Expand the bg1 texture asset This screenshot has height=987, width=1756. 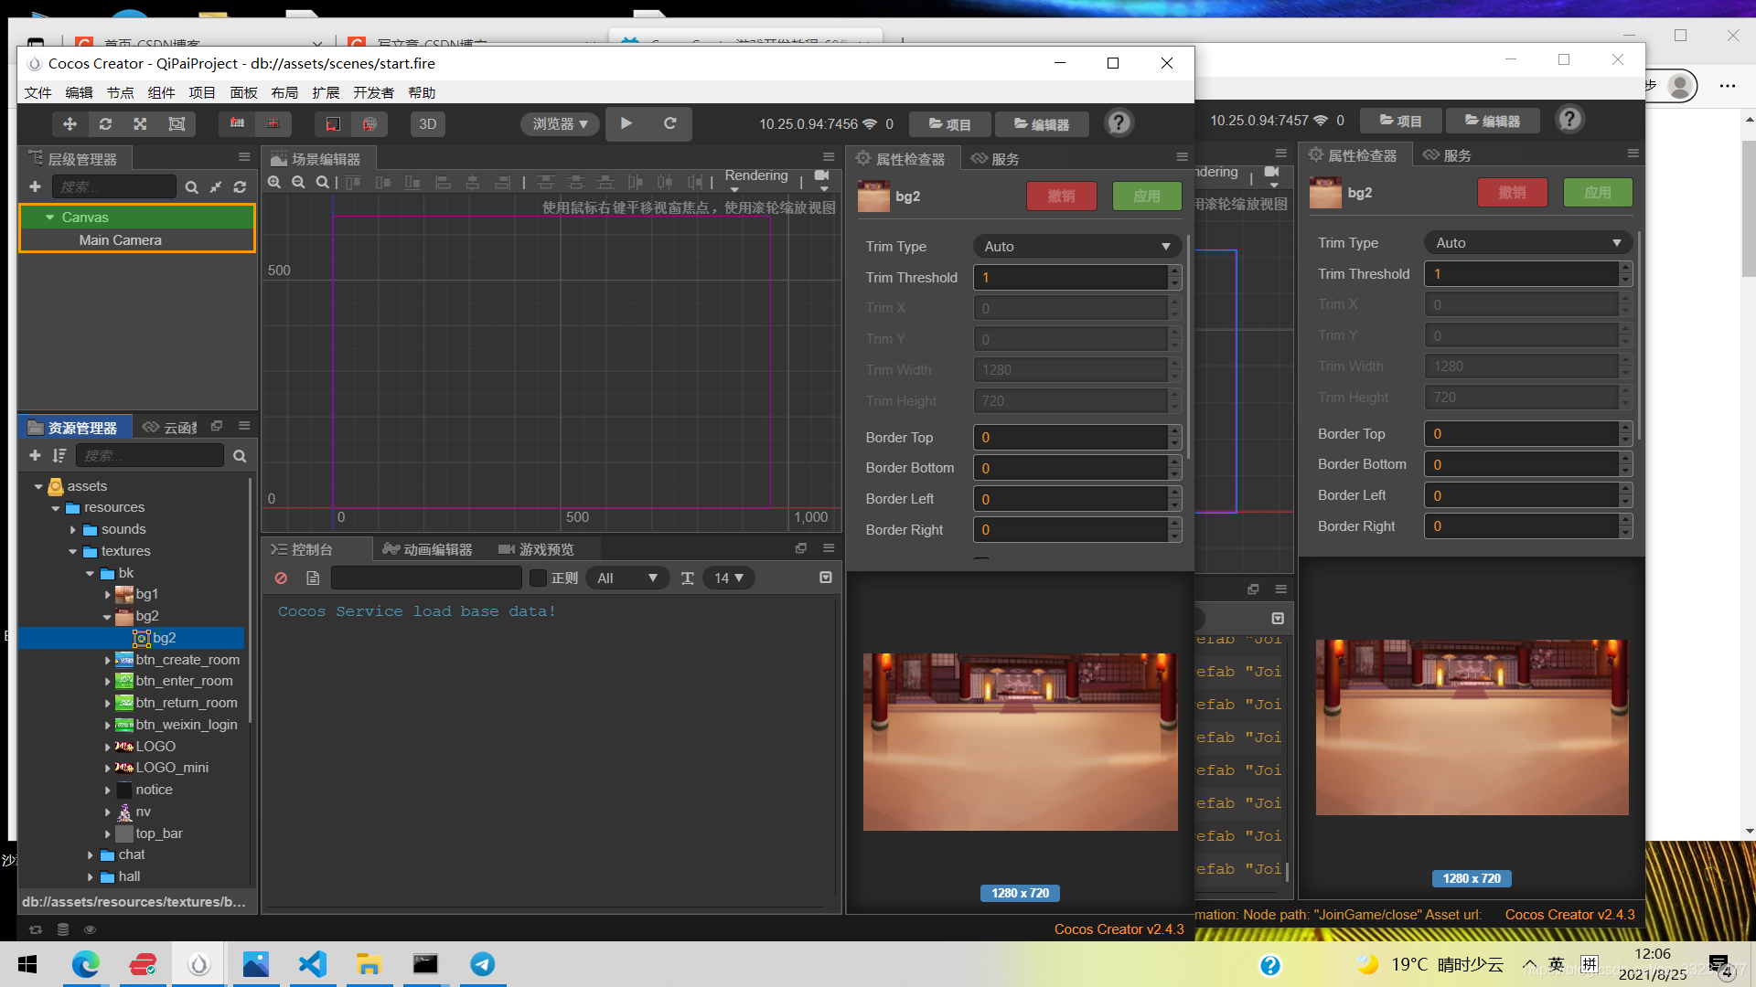(x=108, y=595)
